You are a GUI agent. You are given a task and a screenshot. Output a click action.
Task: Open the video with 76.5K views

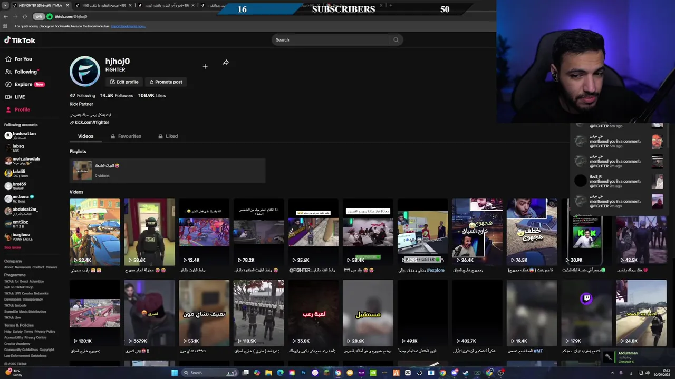(x=532, y=232)
